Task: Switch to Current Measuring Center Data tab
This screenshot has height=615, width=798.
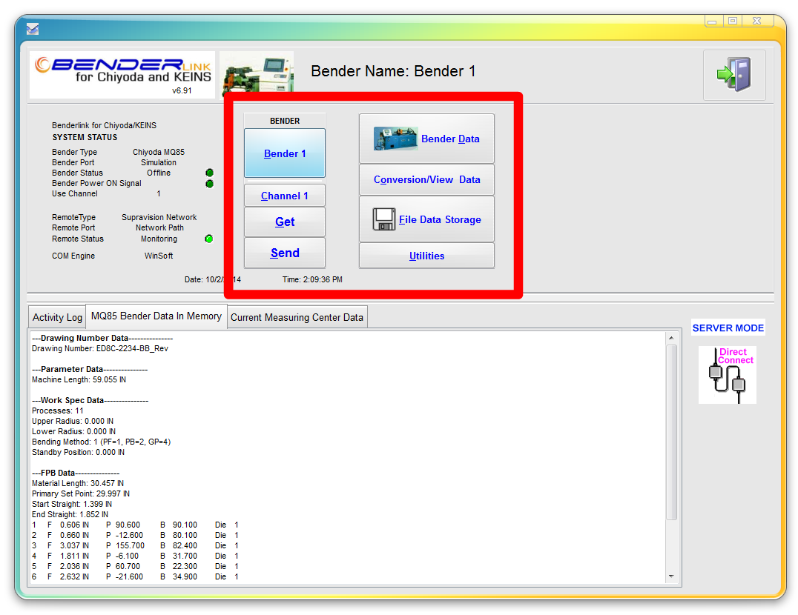Action: 297,317
